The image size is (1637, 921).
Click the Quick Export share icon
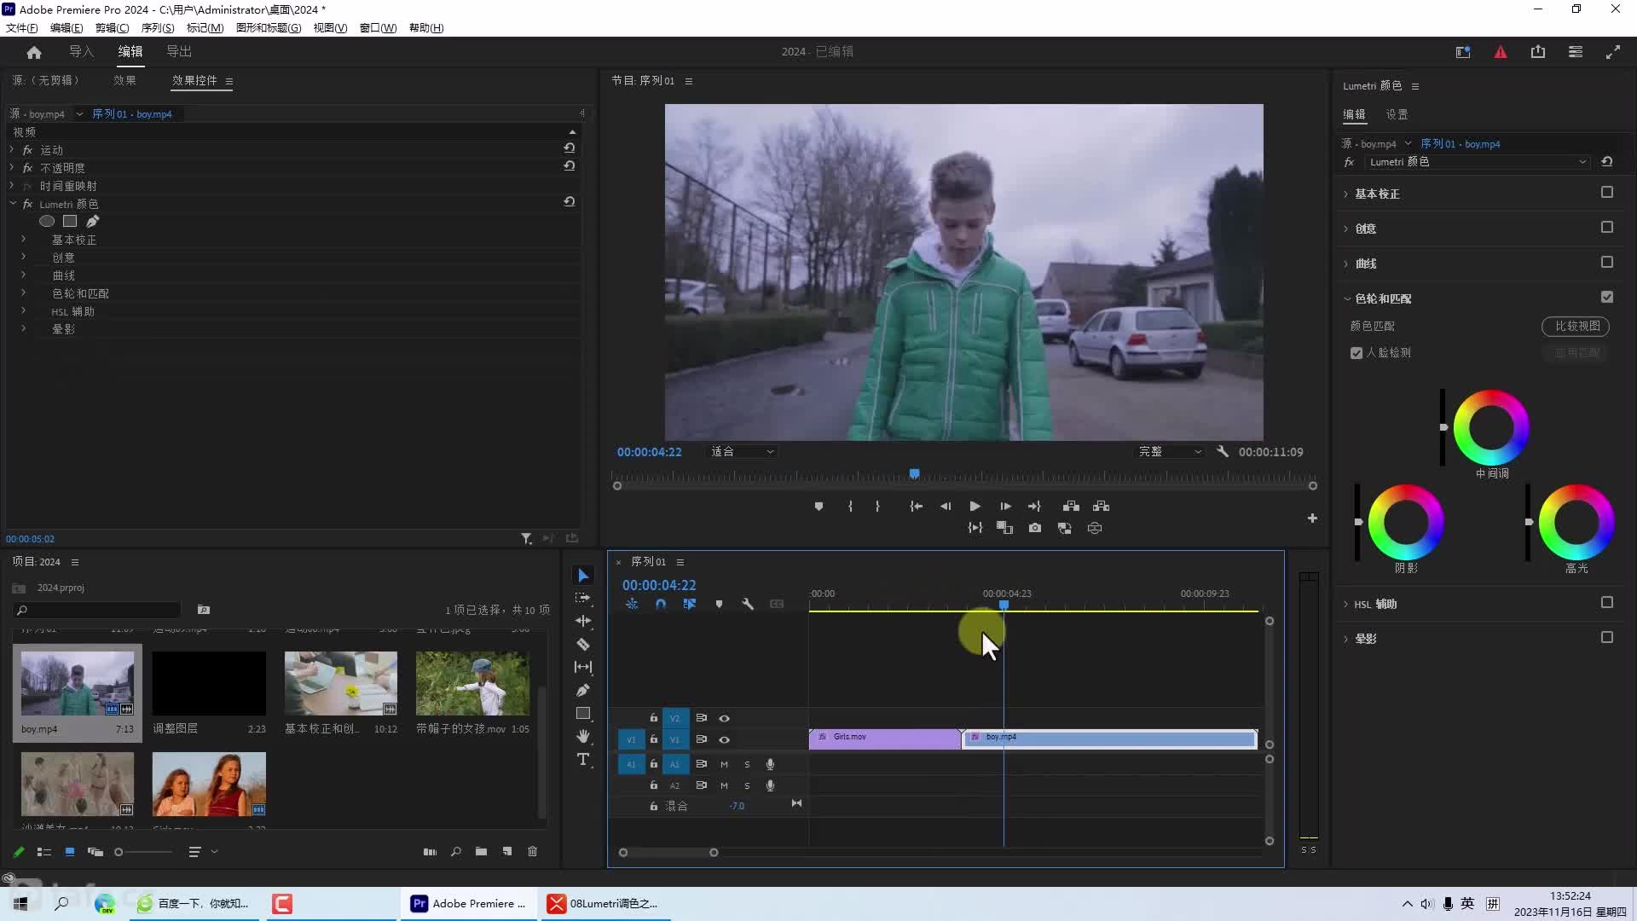[1538, 52]
